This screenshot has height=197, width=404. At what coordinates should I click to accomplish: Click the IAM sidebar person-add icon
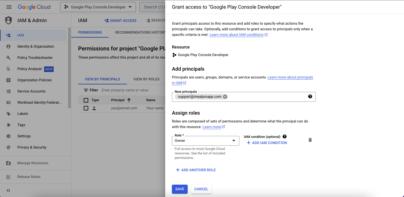(8, 35)
